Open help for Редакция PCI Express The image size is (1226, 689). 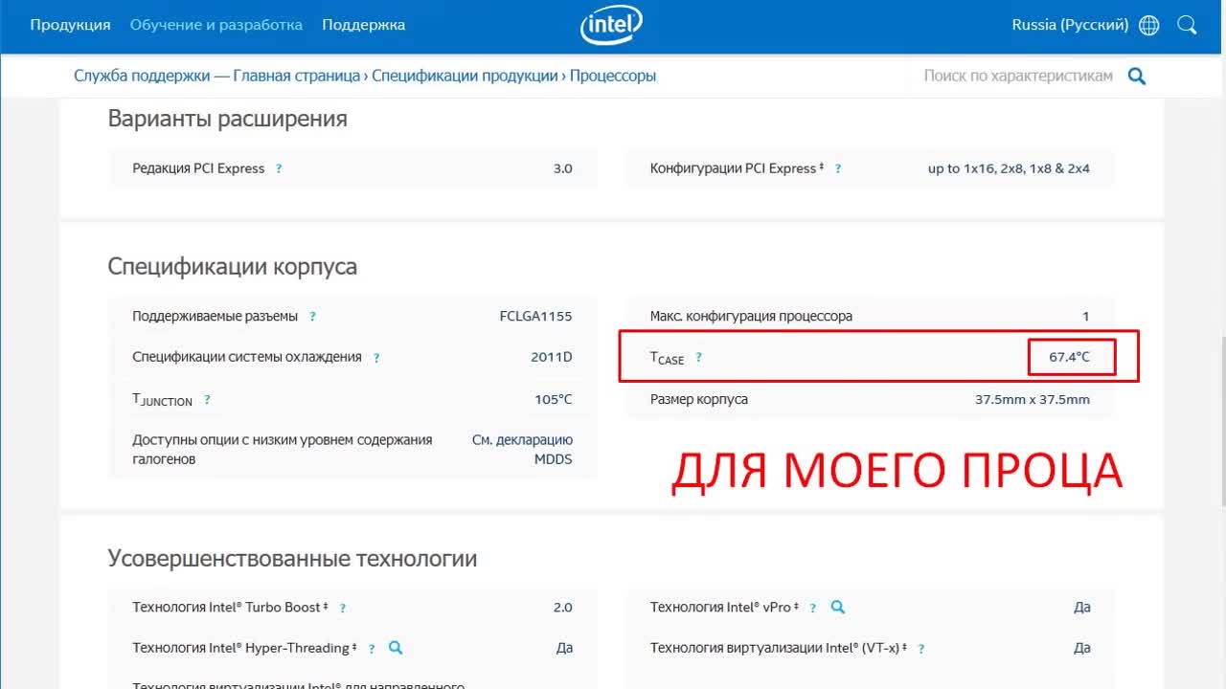point(279,168)
